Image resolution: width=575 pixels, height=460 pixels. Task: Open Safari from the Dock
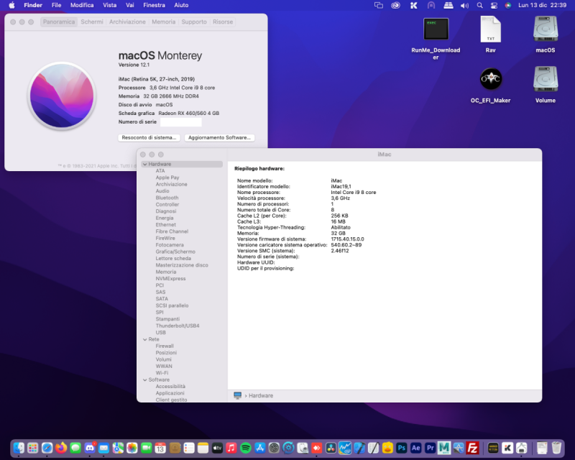tap(47, 448)
